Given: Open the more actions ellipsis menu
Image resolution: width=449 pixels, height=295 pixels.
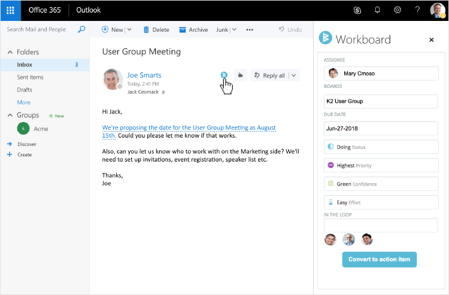Looking at the screenshot, I should click(x=250, y=30).
